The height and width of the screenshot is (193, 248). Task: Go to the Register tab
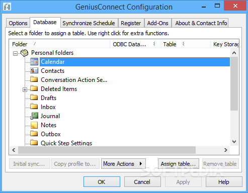coord(131,23)
